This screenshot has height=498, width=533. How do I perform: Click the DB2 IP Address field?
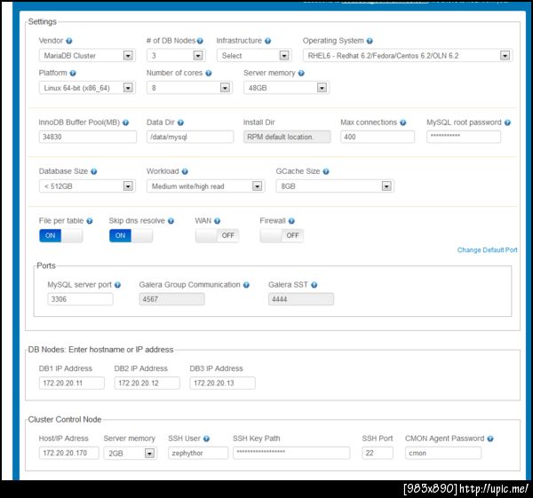147,383
